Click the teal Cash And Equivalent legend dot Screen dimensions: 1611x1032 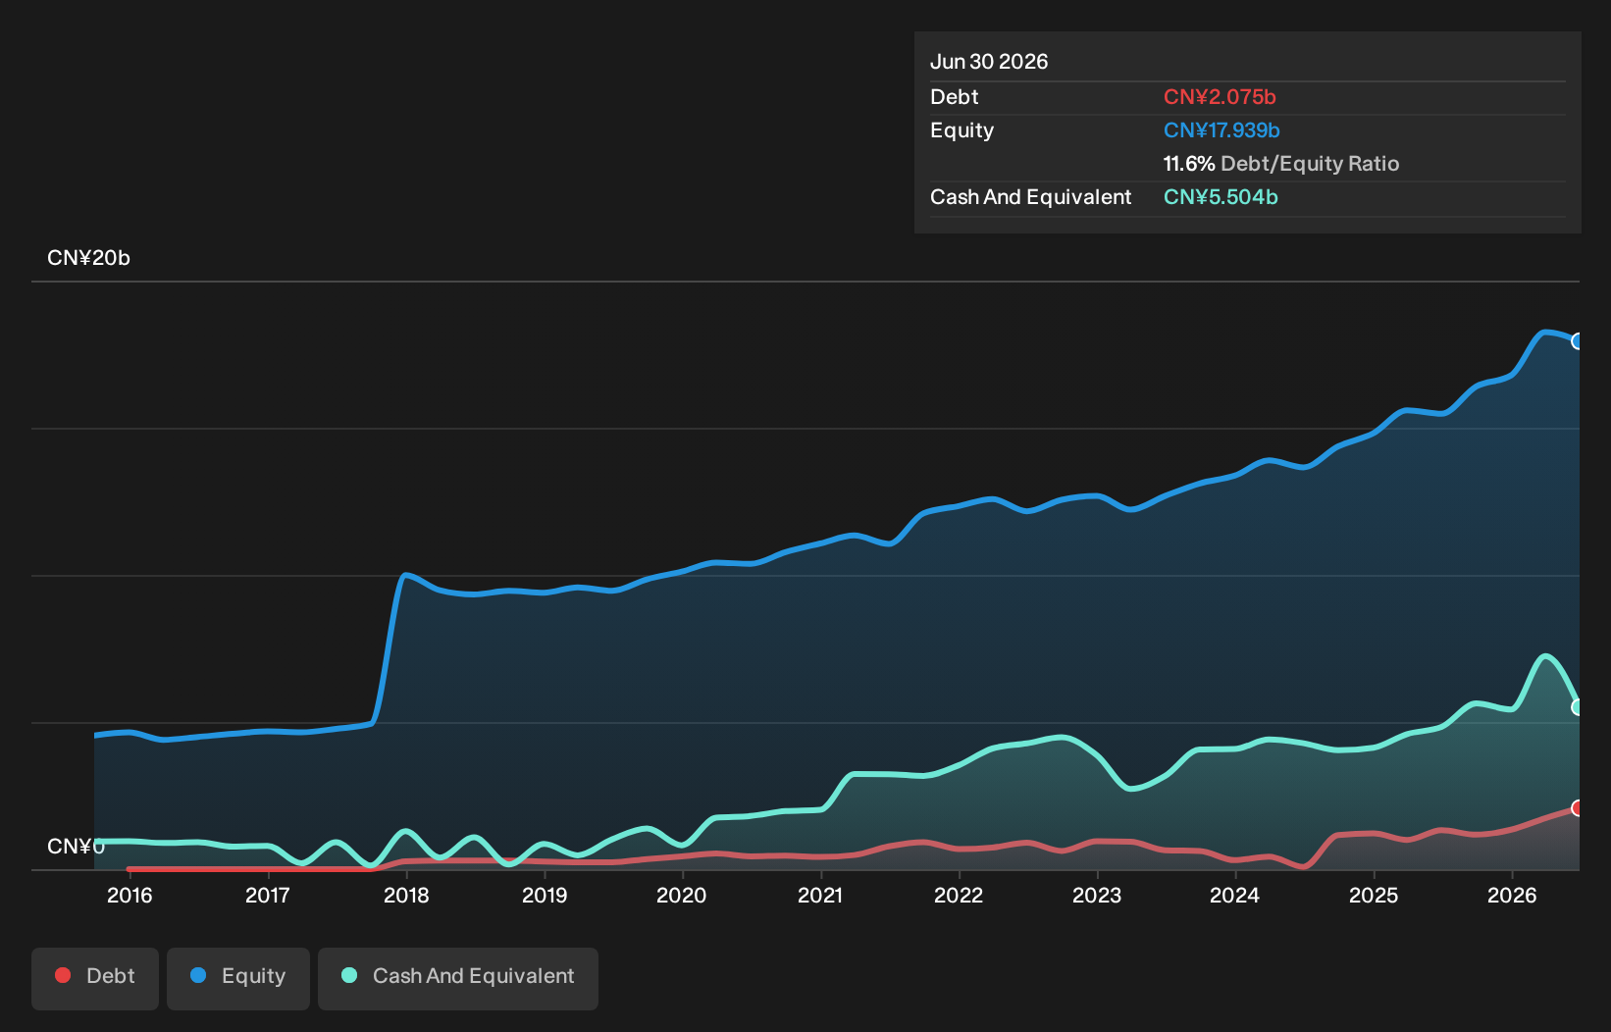coord(349,975)
